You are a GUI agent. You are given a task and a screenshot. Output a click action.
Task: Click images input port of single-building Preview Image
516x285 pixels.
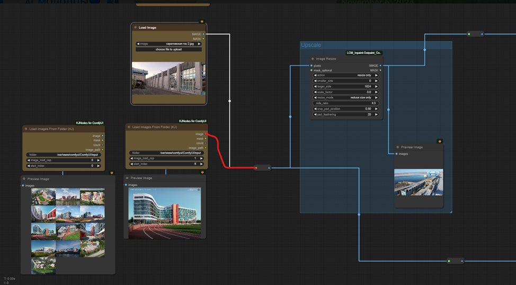coord(126,185)
